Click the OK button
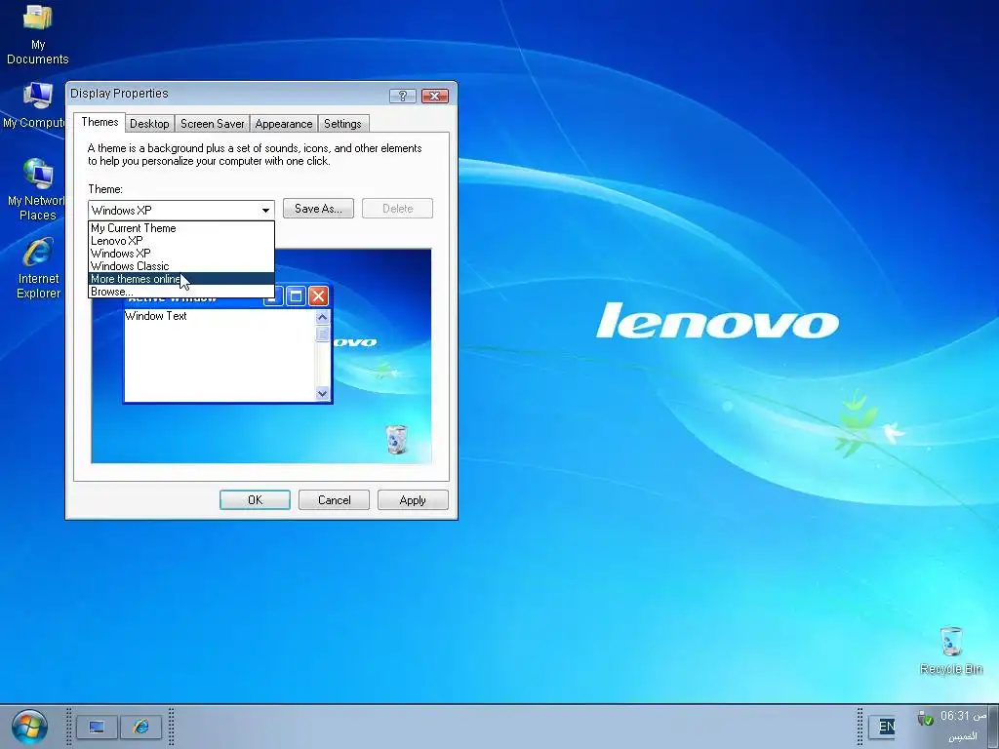Image resolution: width=999 pixels, height=749 pixels. (x=255, y=500)
